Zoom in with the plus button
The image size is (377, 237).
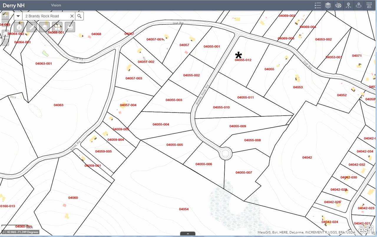5,16
